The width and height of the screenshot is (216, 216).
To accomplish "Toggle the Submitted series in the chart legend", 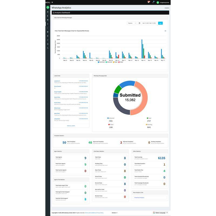I will pos(101,62).
